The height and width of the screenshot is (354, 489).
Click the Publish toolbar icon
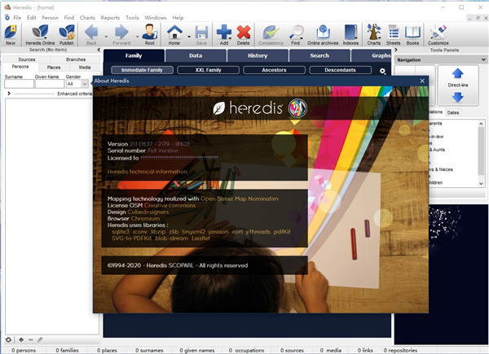[x=67, y=33]
